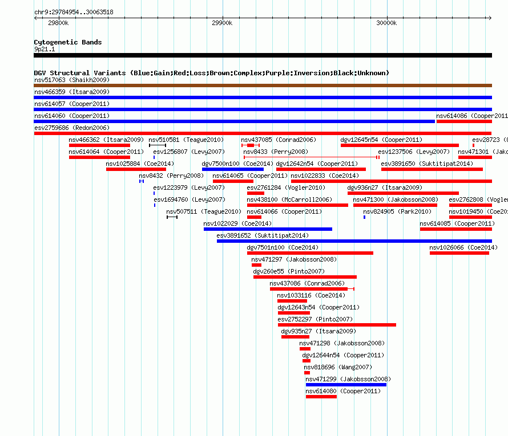Open nsv8433 (Perry2008) variant label
Viewport: 508px width, 436px height.
(x=276, y=152)
